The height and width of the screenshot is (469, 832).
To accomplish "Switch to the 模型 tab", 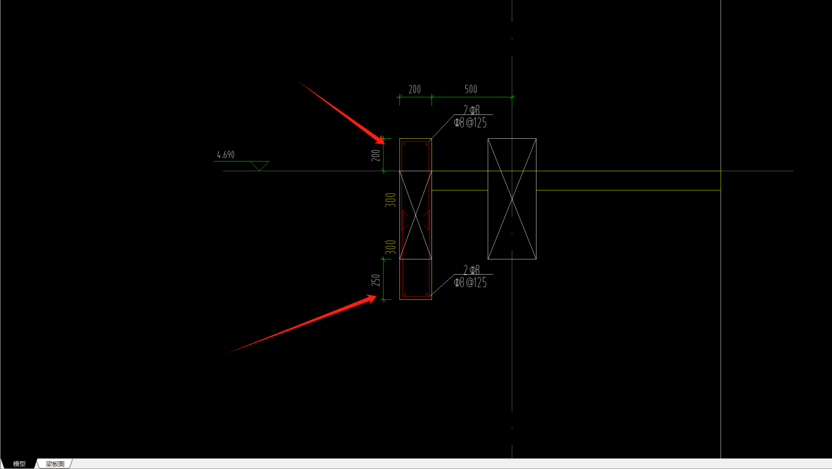I will (19, 464).
